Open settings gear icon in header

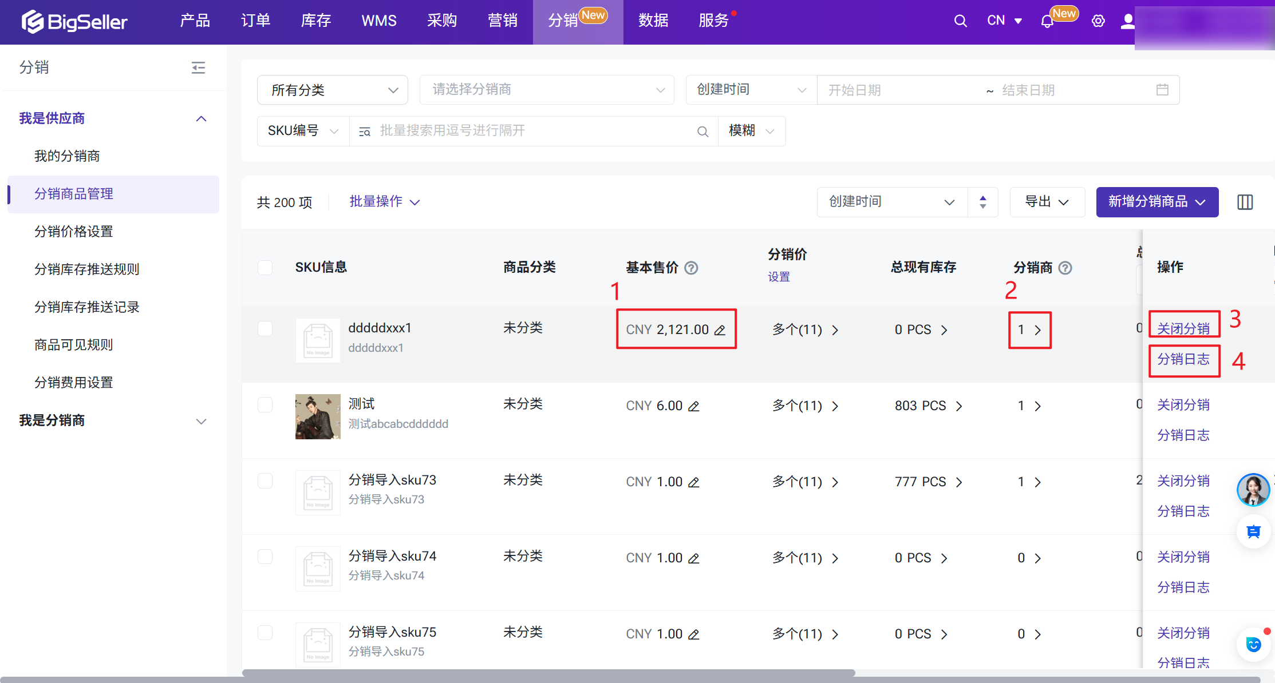[x=1098, y=21]
